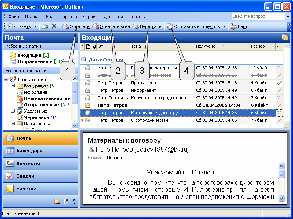This screenshot has height=219, width=293.
Task: Toggle flag on О сотрудничестве message
Action: click(279, 121)
